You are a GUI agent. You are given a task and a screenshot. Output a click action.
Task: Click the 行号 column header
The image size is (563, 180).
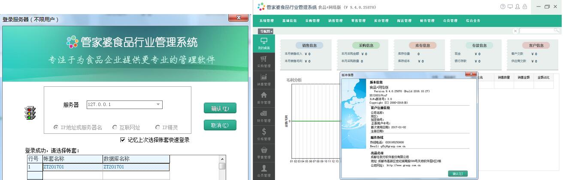click(35, 159)
